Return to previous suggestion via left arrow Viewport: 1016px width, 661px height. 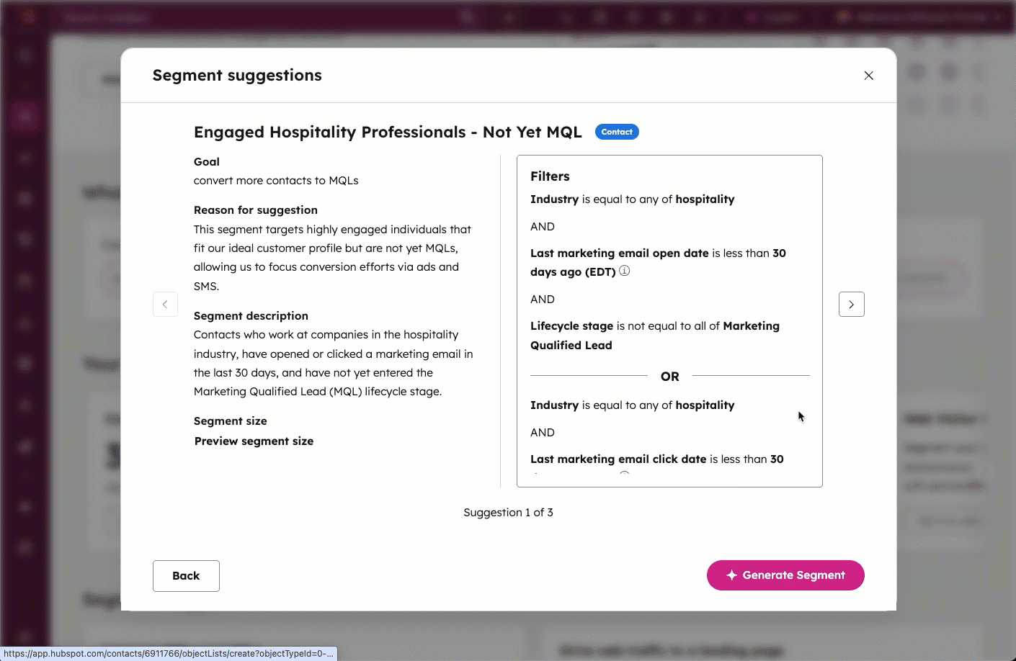[165, 304]
